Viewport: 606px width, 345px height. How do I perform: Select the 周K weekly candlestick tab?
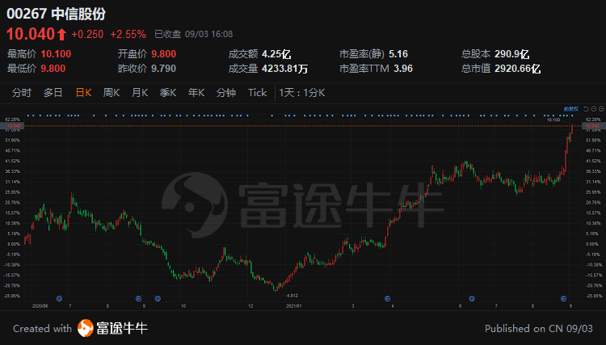[112, 93]
